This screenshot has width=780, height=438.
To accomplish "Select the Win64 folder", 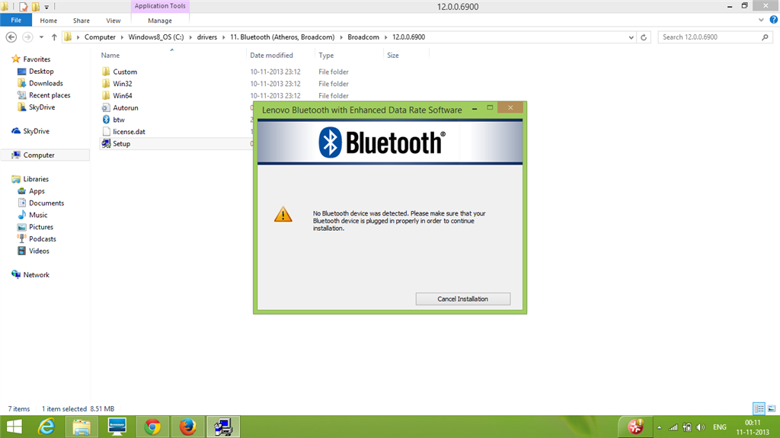I will [123, 95].
